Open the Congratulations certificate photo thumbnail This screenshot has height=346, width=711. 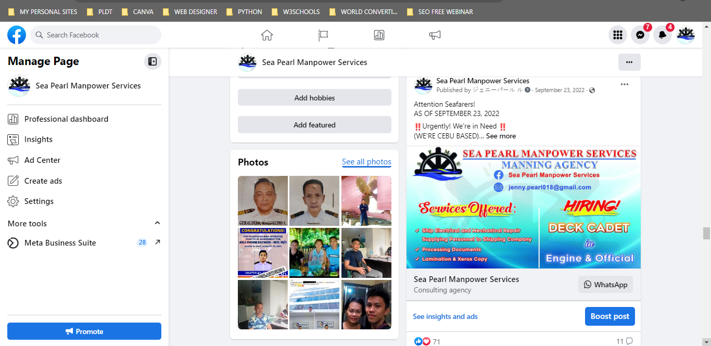(x=263, y=252)
